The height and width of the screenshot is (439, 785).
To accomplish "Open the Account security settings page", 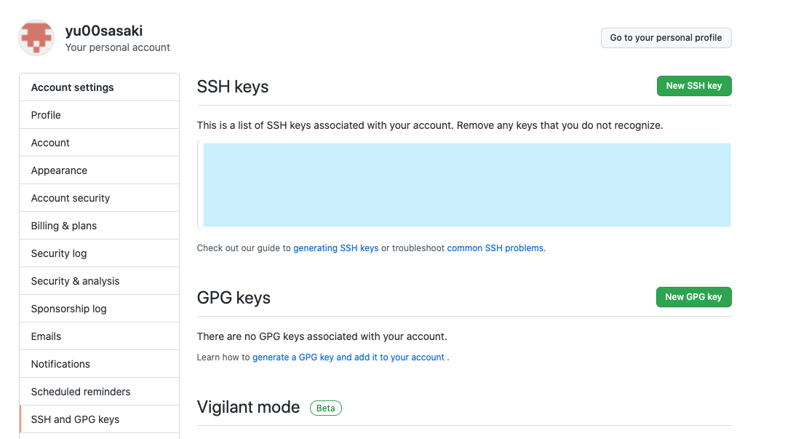I will coord(70,197).
